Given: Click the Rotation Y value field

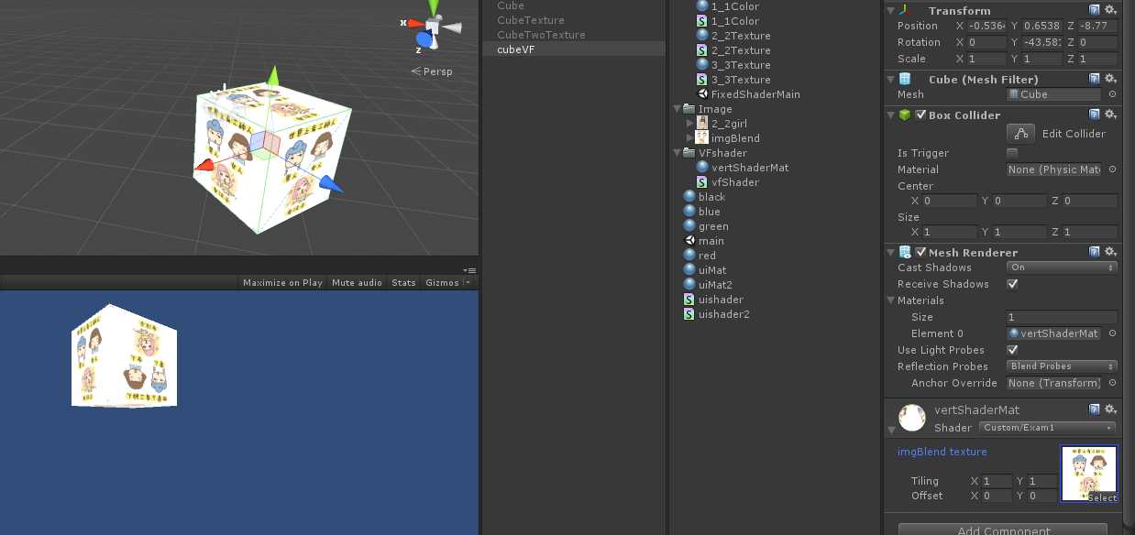Looking at the screenshot, I should tap(1042, 42).
